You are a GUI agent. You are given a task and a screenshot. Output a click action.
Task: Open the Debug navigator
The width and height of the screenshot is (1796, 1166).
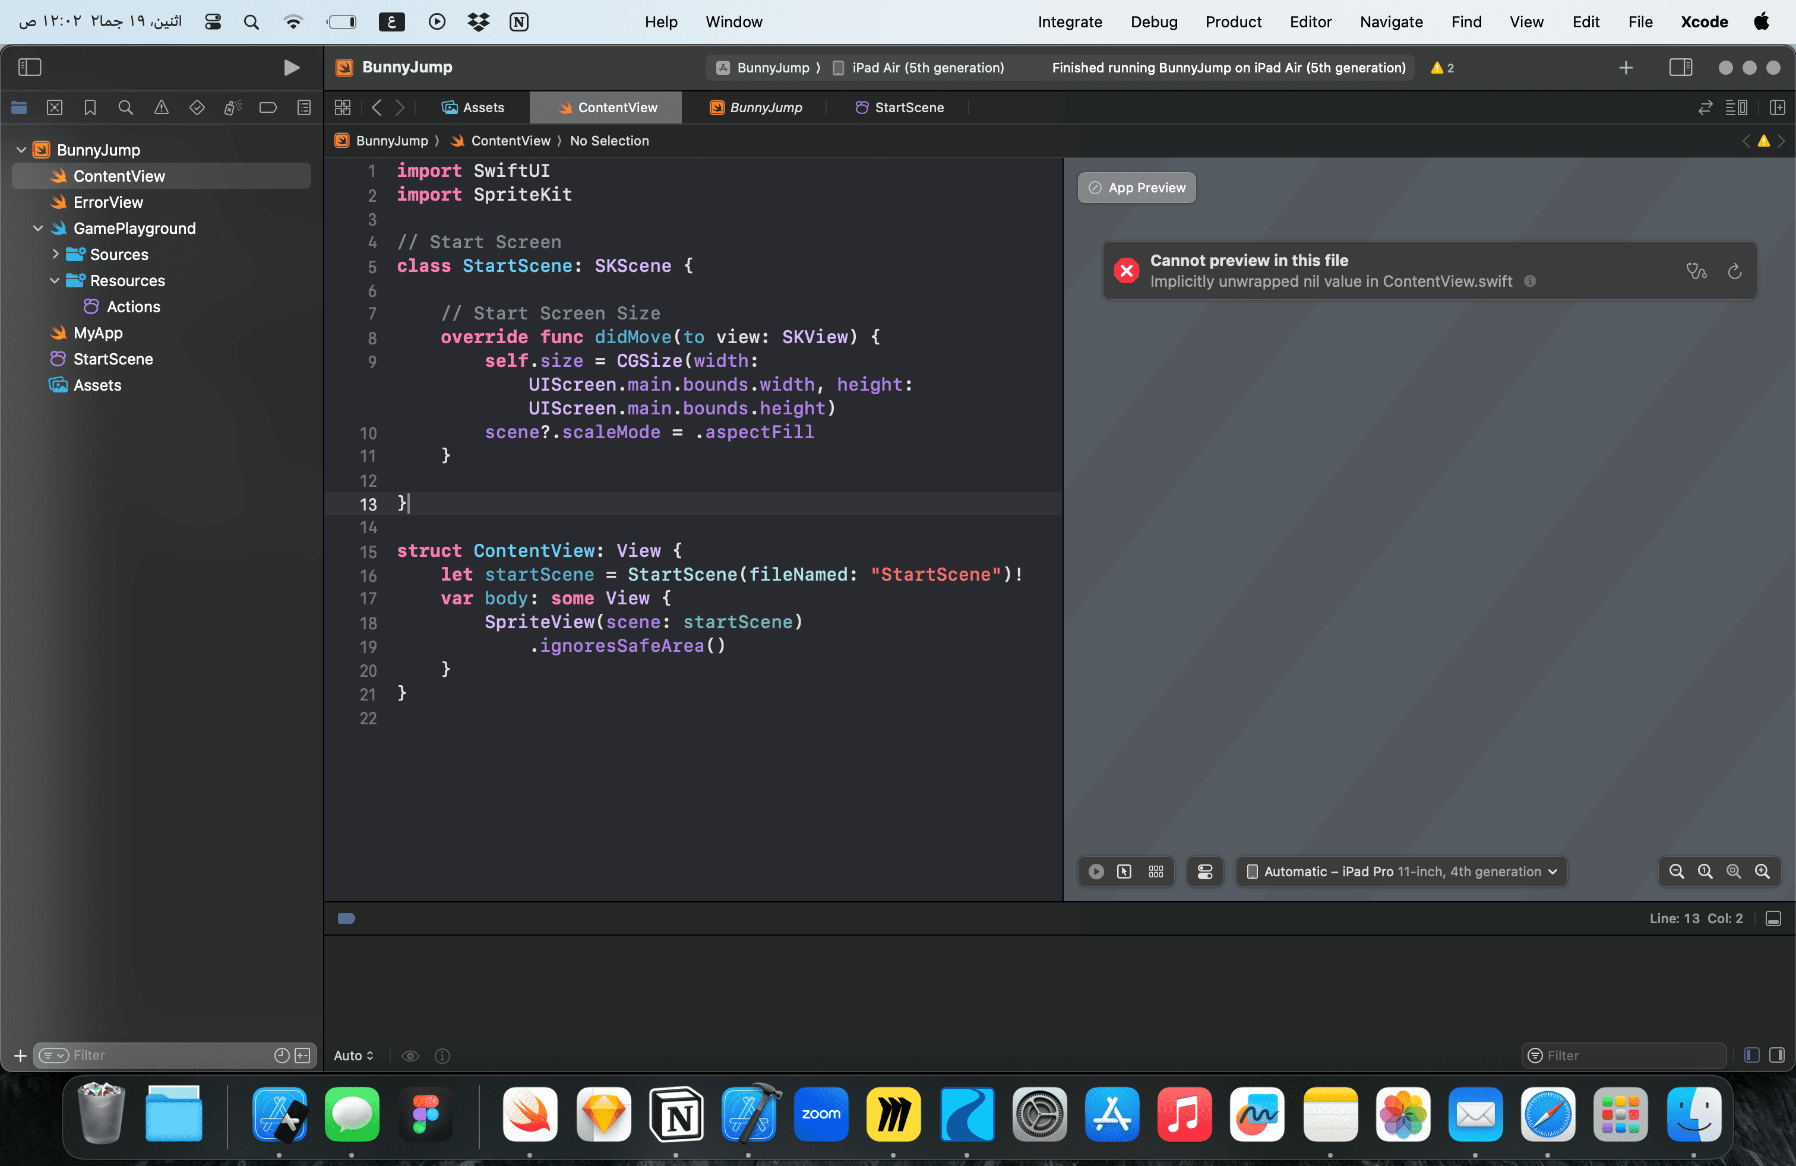pyautogui.click(x=232, y=108)
